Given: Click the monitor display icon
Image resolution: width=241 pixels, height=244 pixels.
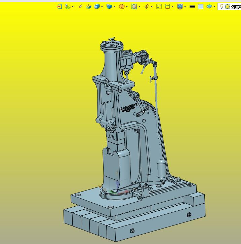Looking at the screenshot, I should (180, 6).
